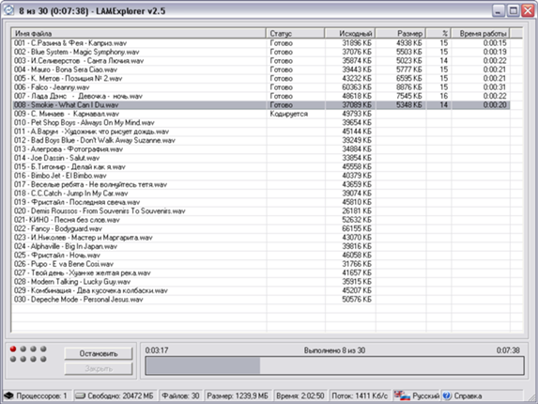Stop encoding with the Остановить button

(99, 353)
